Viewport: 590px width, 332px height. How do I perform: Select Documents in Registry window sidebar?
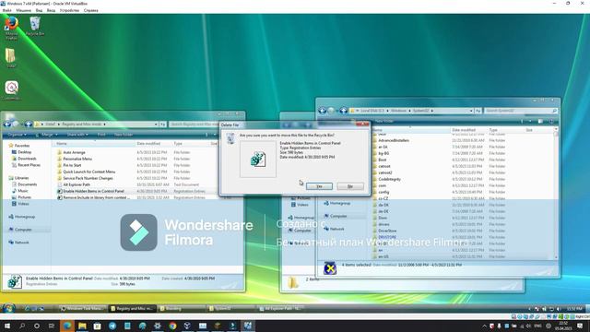(x=25, y=184)
